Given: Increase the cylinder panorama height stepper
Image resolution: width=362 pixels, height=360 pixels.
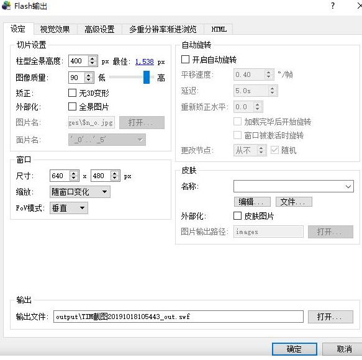Looking at the screenshot, I should point(93,58).
